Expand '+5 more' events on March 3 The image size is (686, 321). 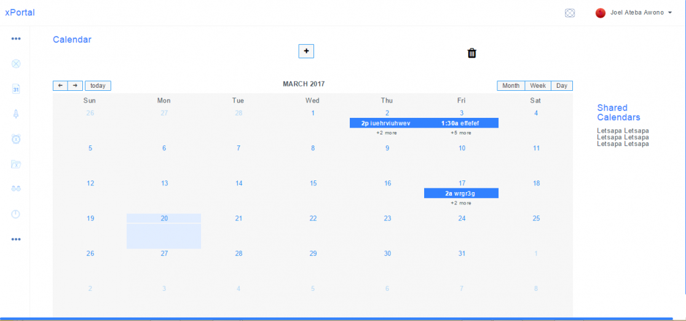pos(461,133)
